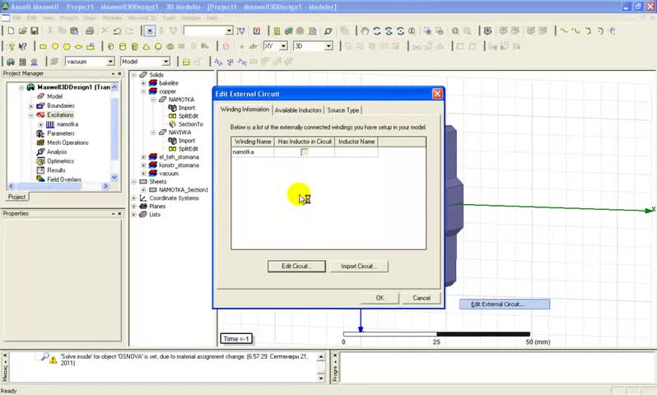The height and width of the screenshot is (395, 657).
Task: Tick the Has Inductor in Circuit checkbox for namotka
Action: point(305,152)
